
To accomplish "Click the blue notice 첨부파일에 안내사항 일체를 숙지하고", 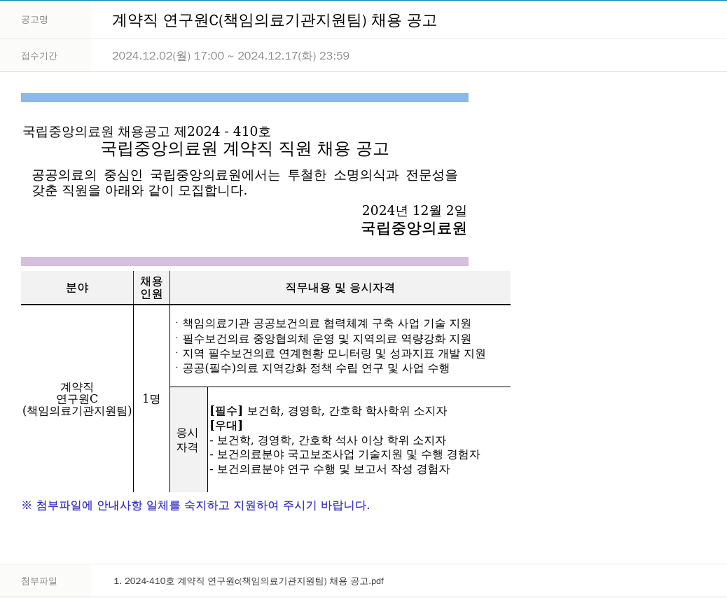I will pos(195,506).
